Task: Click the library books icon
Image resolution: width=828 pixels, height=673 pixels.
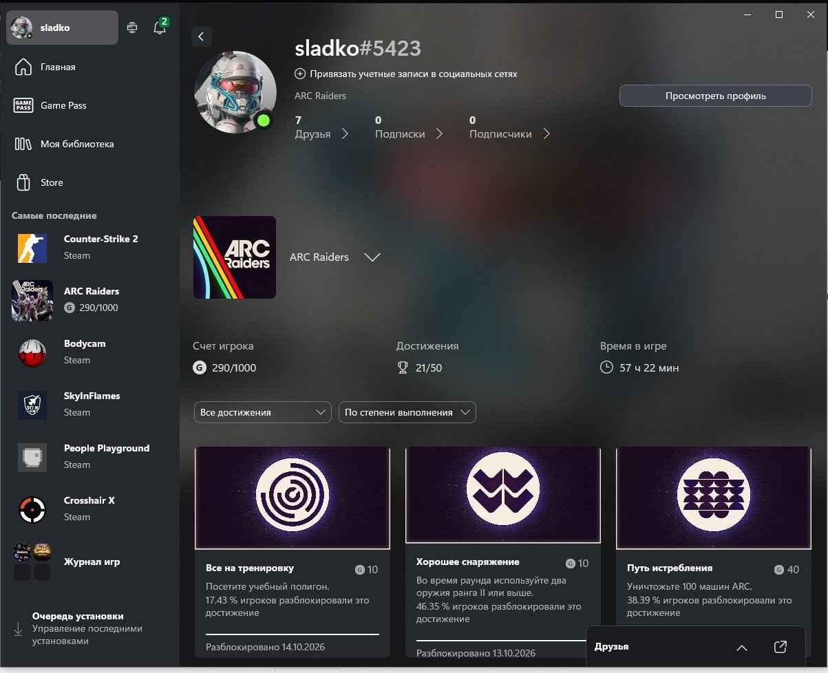Action: (23, 144)
